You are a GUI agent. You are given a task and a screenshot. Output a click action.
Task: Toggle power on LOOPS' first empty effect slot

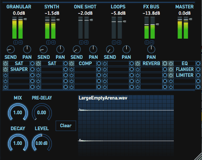(x=105, y=63)
